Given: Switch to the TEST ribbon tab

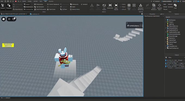Looking at the screenshot, I should click(x=41, y=1).
